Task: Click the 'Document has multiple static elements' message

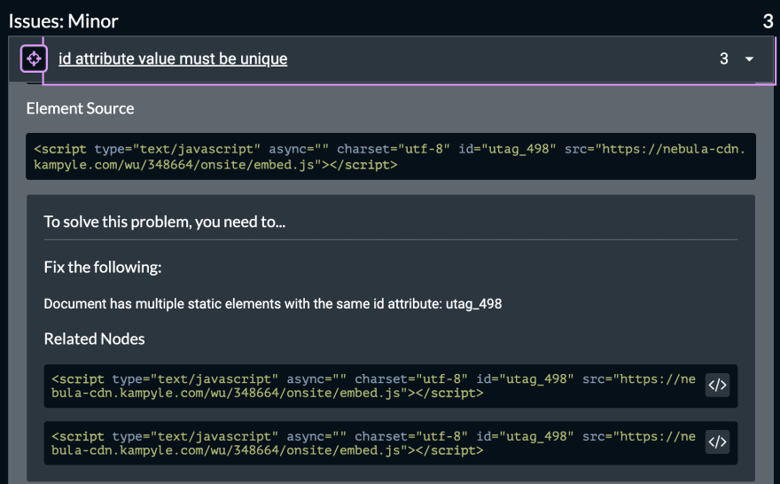Action: (273, 303)
